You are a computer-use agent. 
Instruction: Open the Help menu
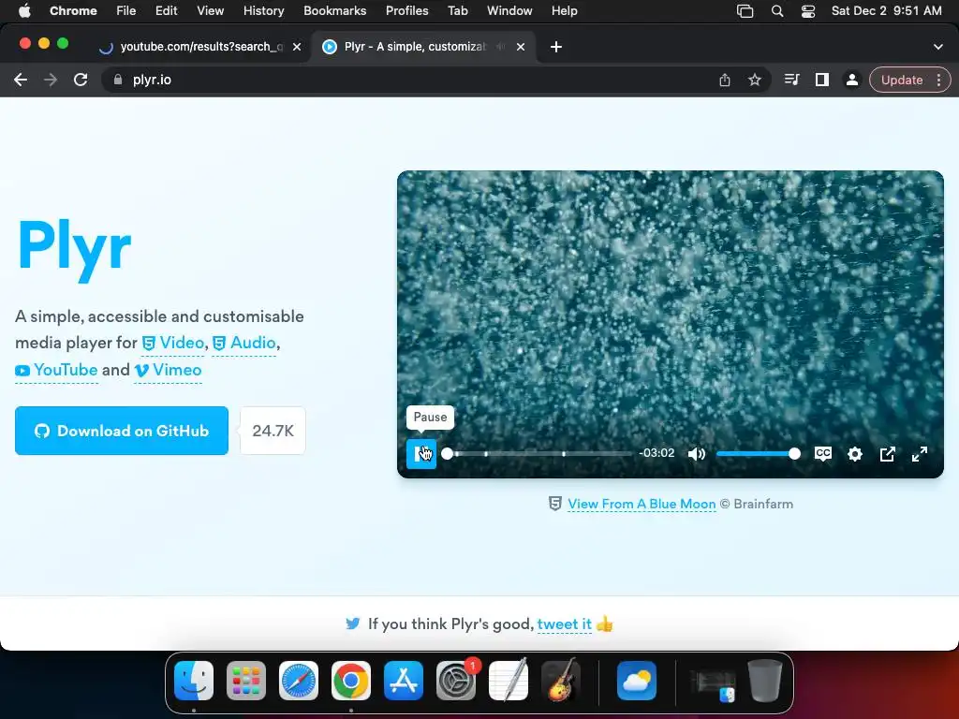[x=564, y=10]
